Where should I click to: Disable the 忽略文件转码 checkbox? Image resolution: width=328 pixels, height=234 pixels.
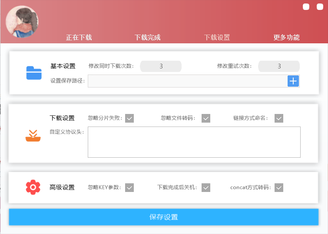(206, 118)
